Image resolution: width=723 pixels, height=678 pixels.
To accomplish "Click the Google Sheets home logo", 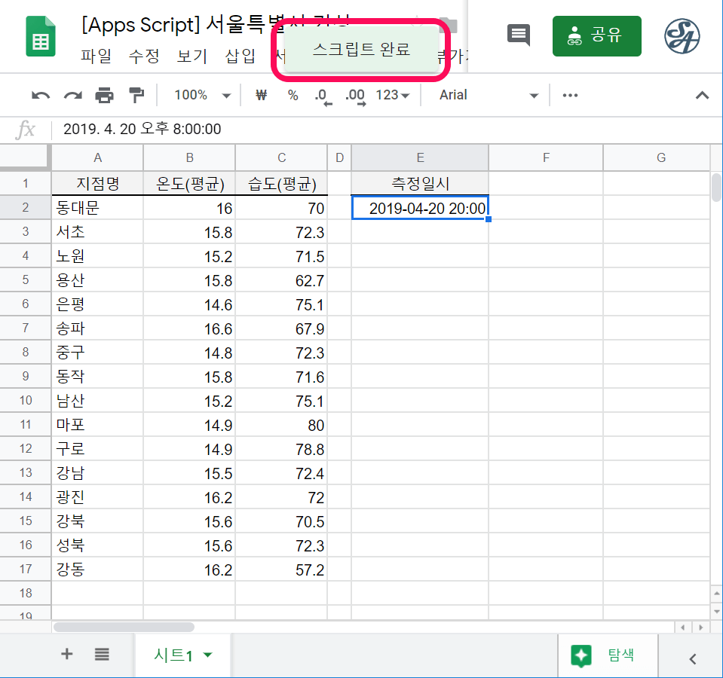I will point(41,36).
